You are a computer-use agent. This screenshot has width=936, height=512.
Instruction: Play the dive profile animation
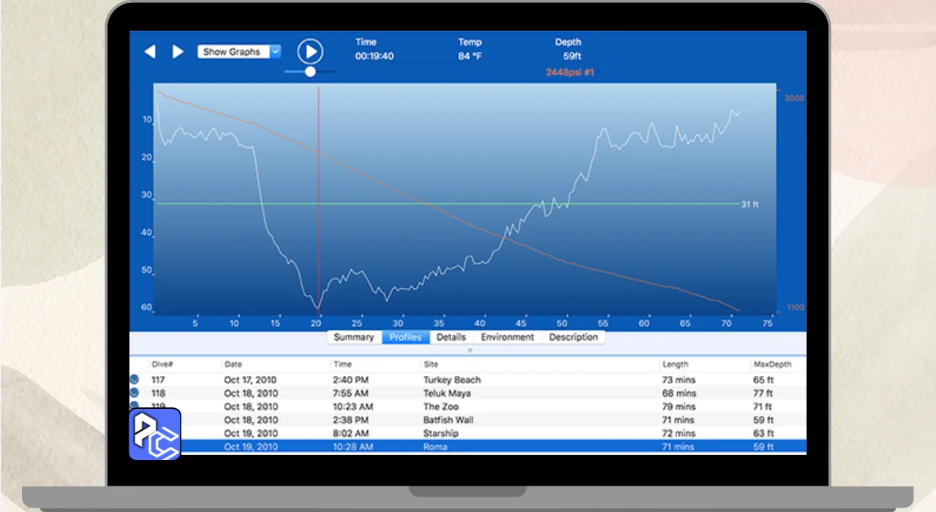coord(310,51)
